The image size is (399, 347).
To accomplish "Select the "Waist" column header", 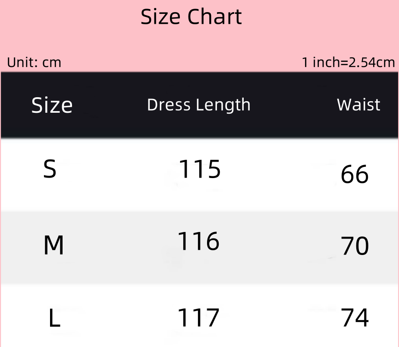I will (358, 105).
